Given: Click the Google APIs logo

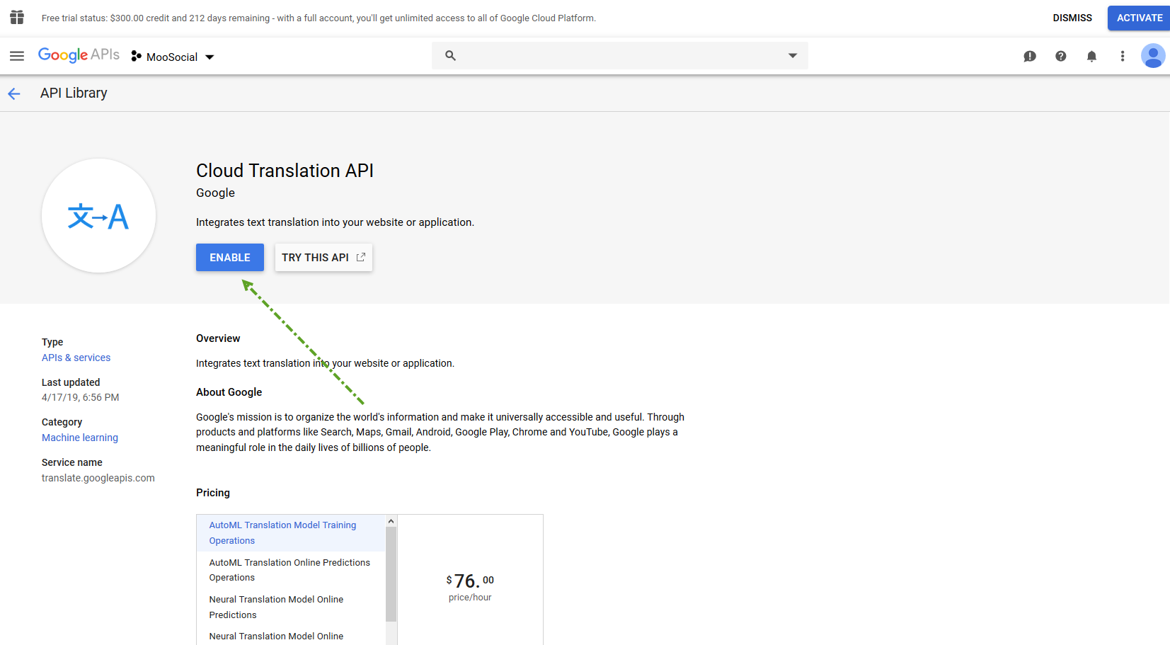Looking at the screenshot, I should (79, 55).
